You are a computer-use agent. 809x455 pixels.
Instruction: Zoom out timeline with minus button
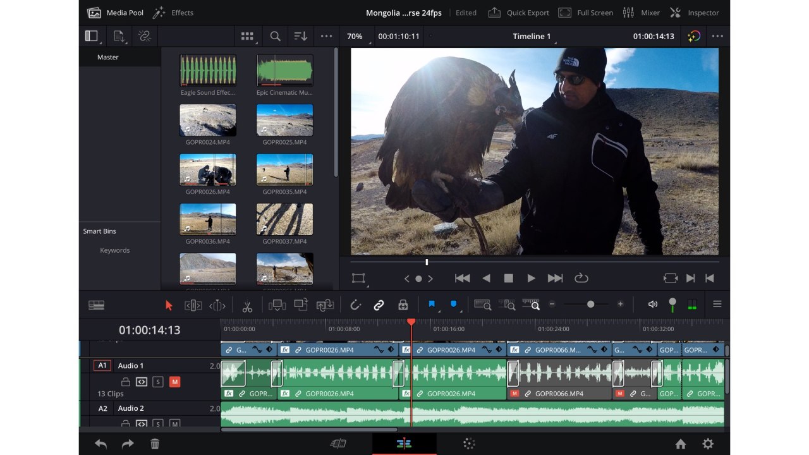[552, 304]
